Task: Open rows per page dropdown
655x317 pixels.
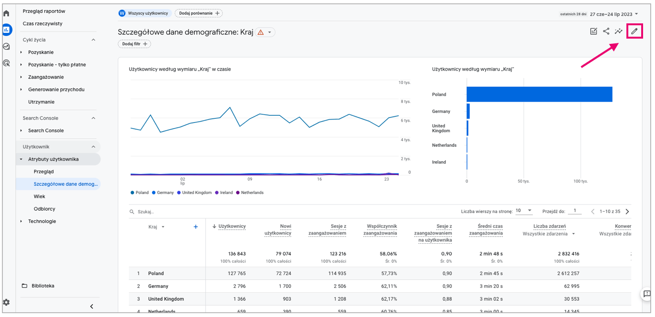Action: [x=523, y=211]
